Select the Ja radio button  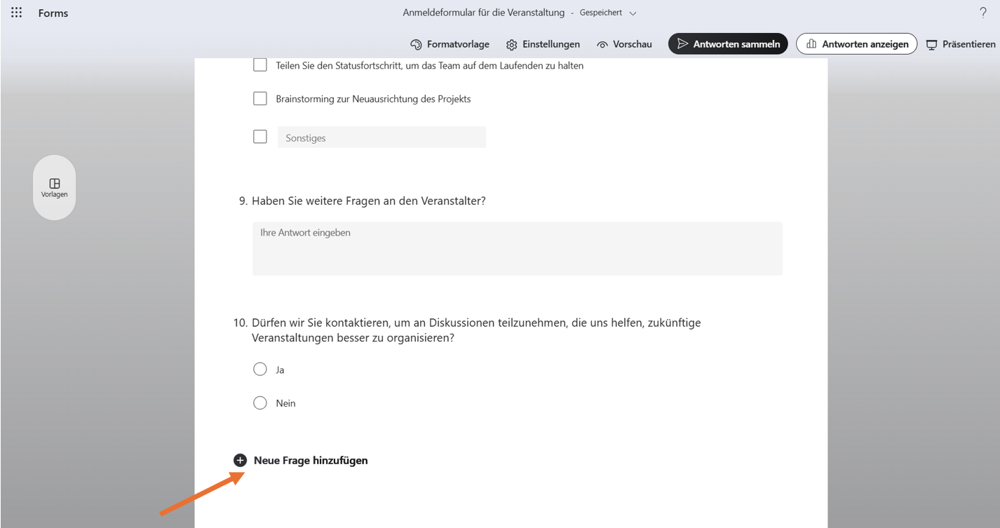click(260, 370)
